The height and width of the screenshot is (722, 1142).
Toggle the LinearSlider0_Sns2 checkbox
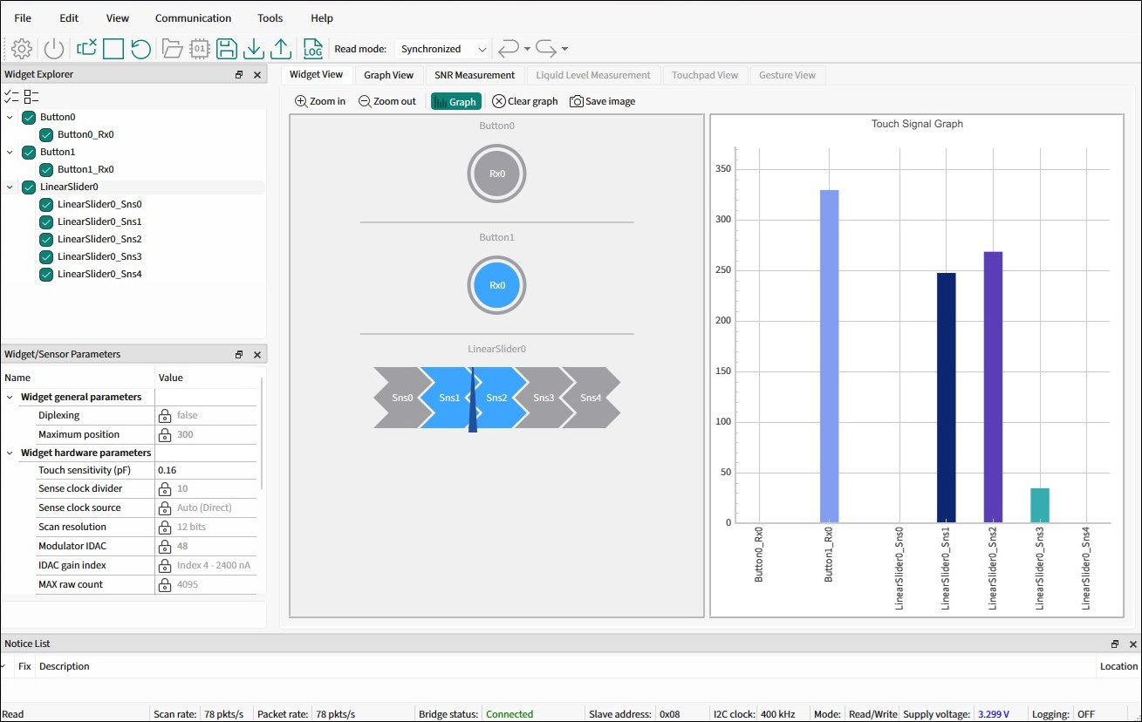pyautogui.click(x=47, y=240)
